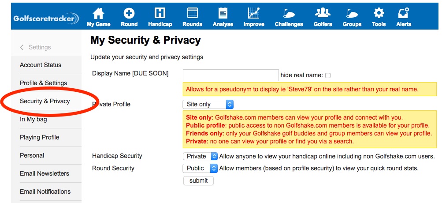442x203 pixels.
Task: Open the Groups icon in navbar
Action: pyautogui.click(x=352, y=13)
